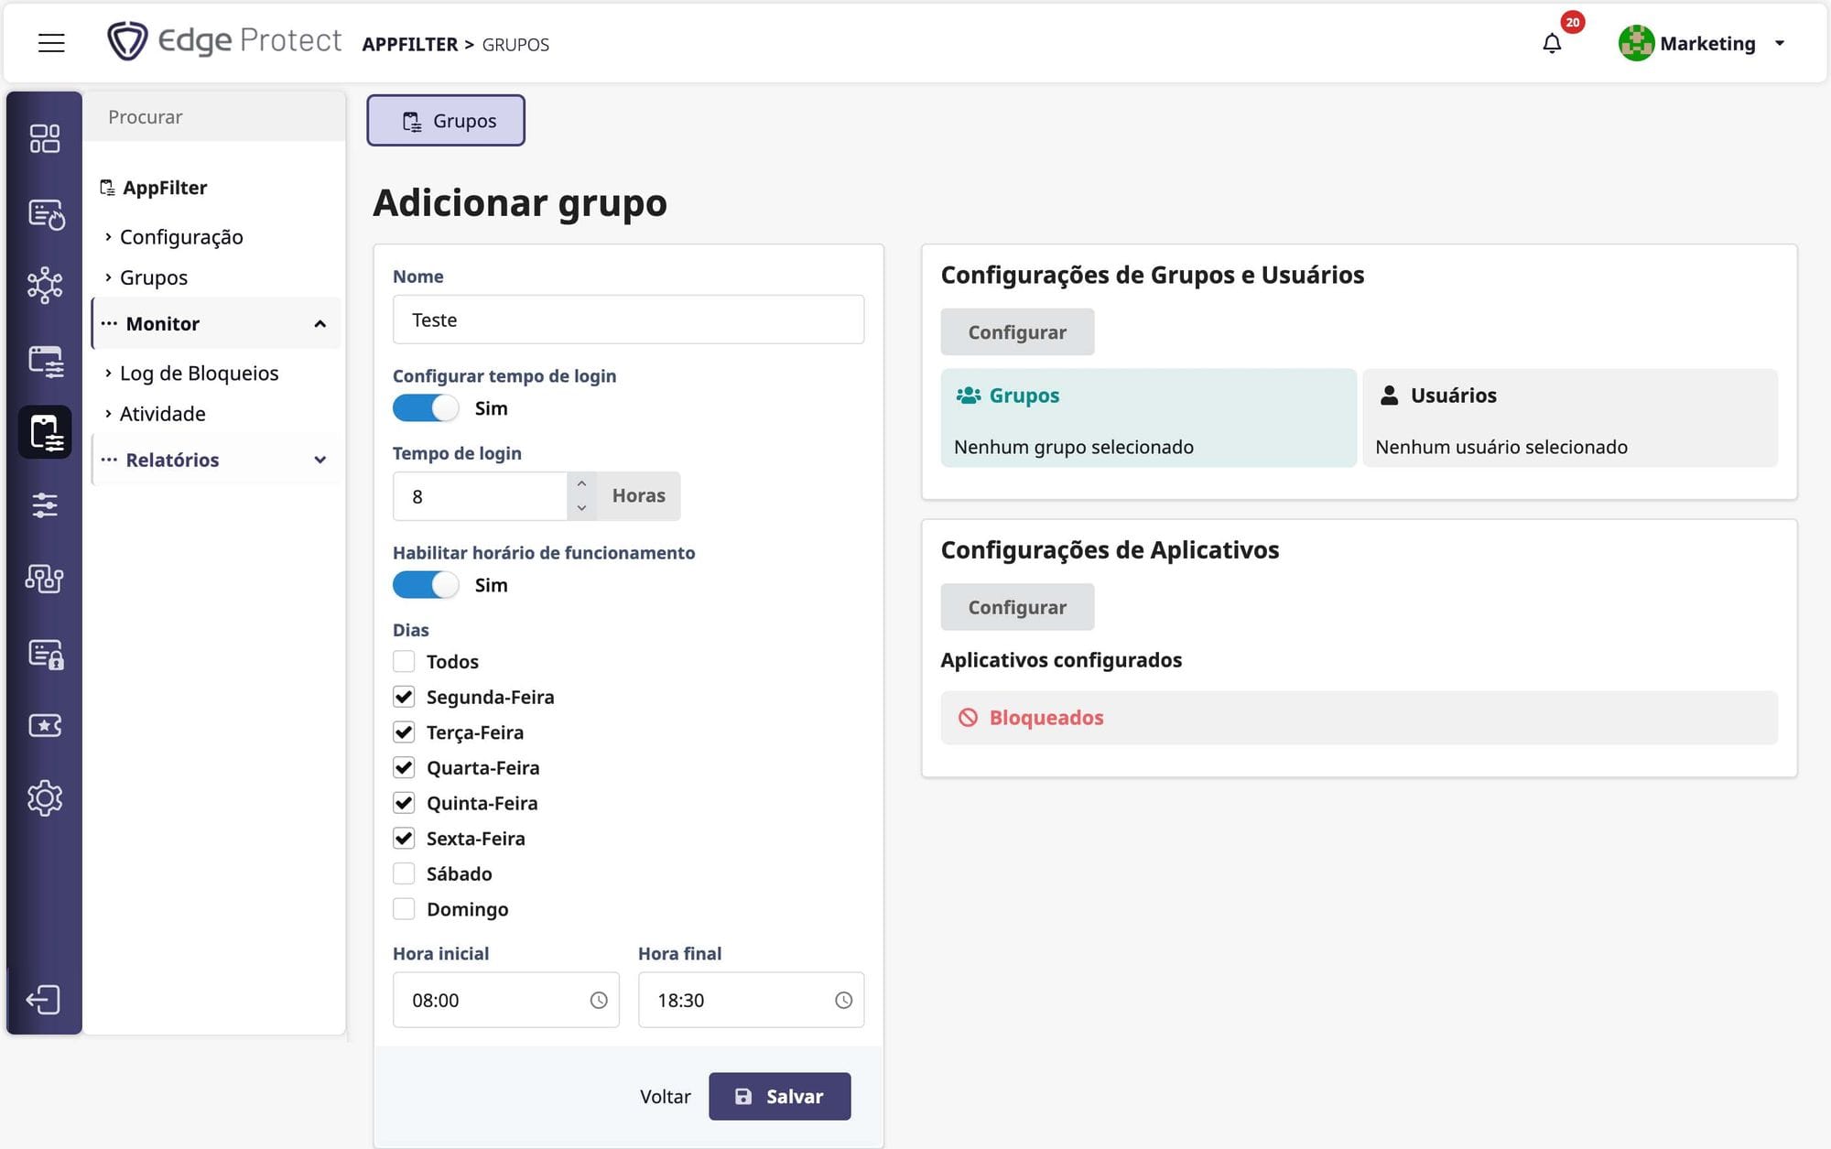Viewport: 1831px width, 1149px height.
Task: Check the Todos days checkbox
Action: click(404, 662)
